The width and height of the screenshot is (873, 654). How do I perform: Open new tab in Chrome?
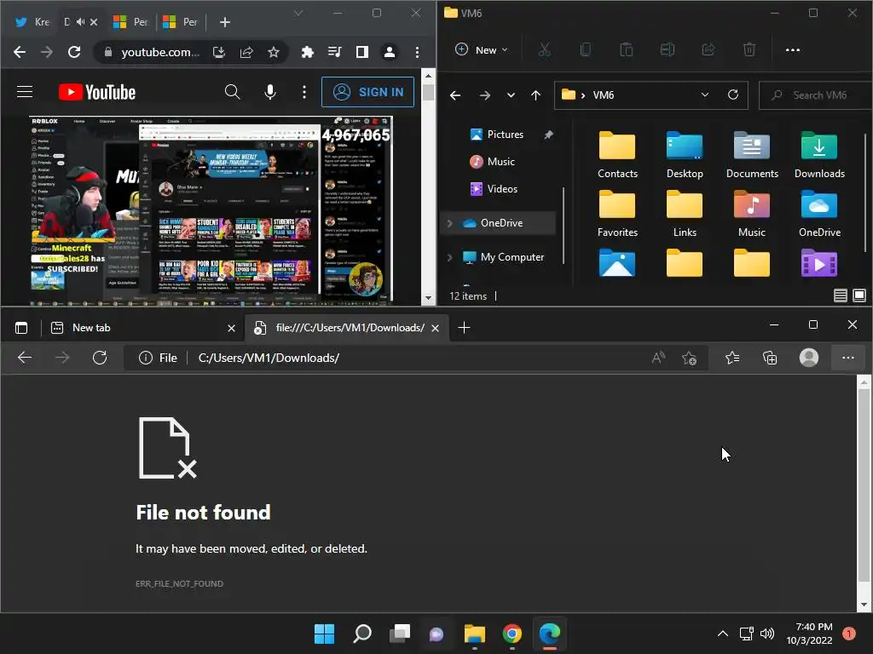(225, 21)
